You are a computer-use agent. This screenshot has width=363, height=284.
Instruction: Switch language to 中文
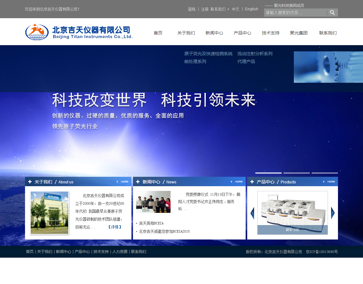[236, 9]
